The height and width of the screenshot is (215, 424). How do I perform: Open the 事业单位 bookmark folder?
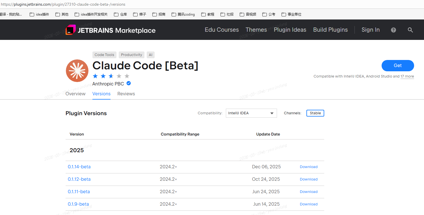pyautogui.click(x=291, y=14)
